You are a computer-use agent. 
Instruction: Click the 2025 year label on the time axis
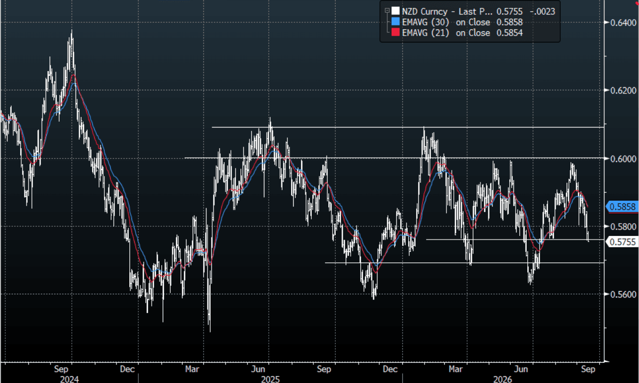[270, 378]
